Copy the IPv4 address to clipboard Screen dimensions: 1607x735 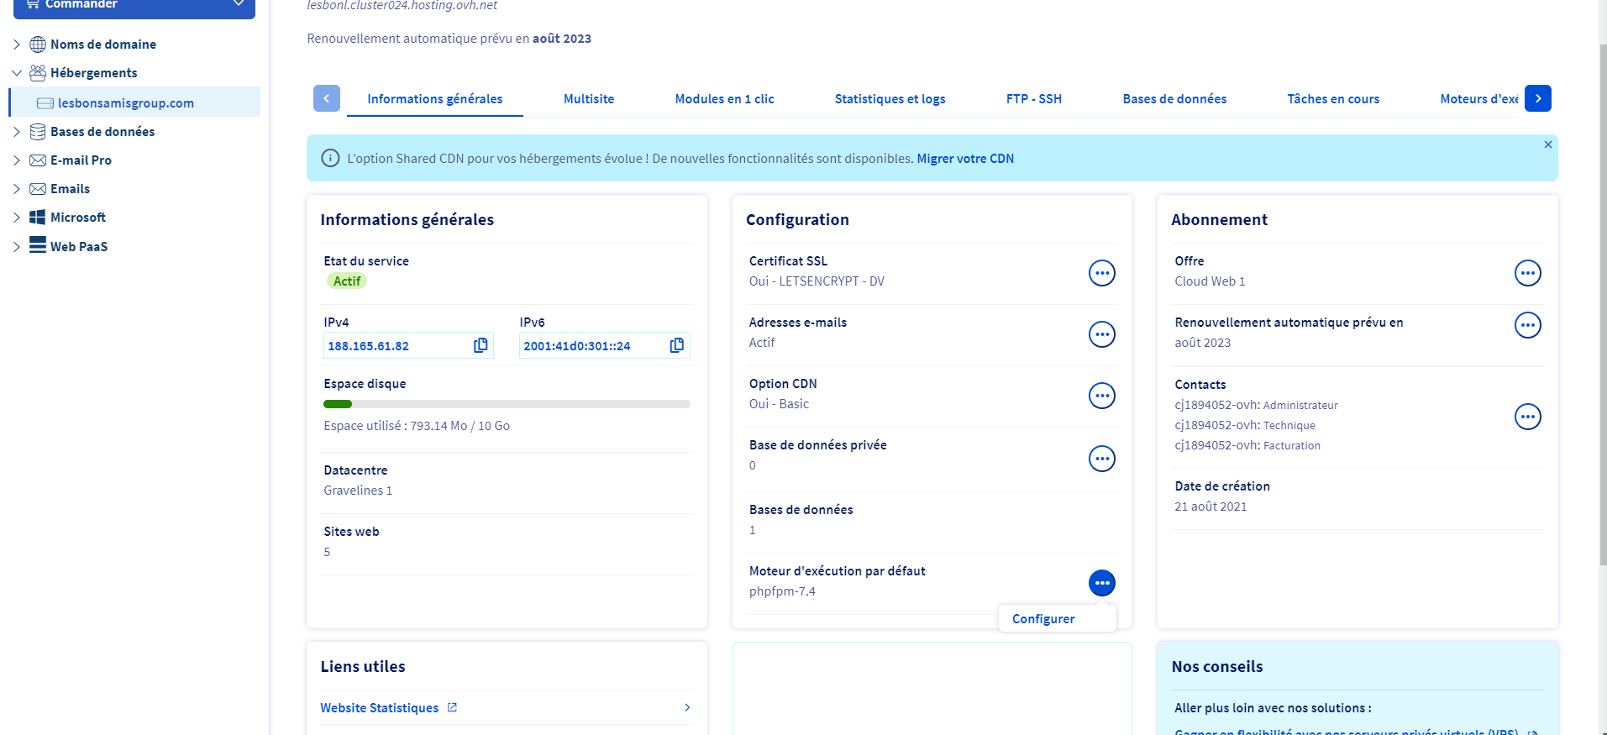[481, 345]
